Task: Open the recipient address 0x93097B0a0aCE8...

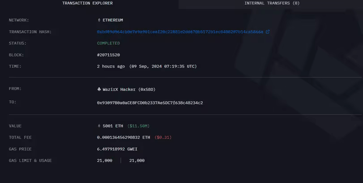Action: point(150,103)
